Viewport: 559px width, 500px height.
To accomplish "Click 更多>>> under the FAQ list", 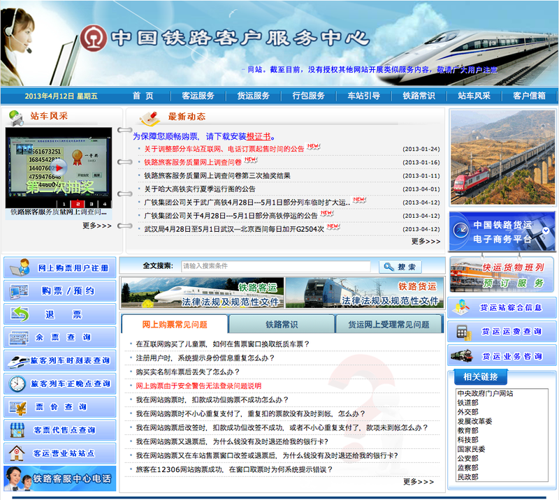I will coord(419,482).
